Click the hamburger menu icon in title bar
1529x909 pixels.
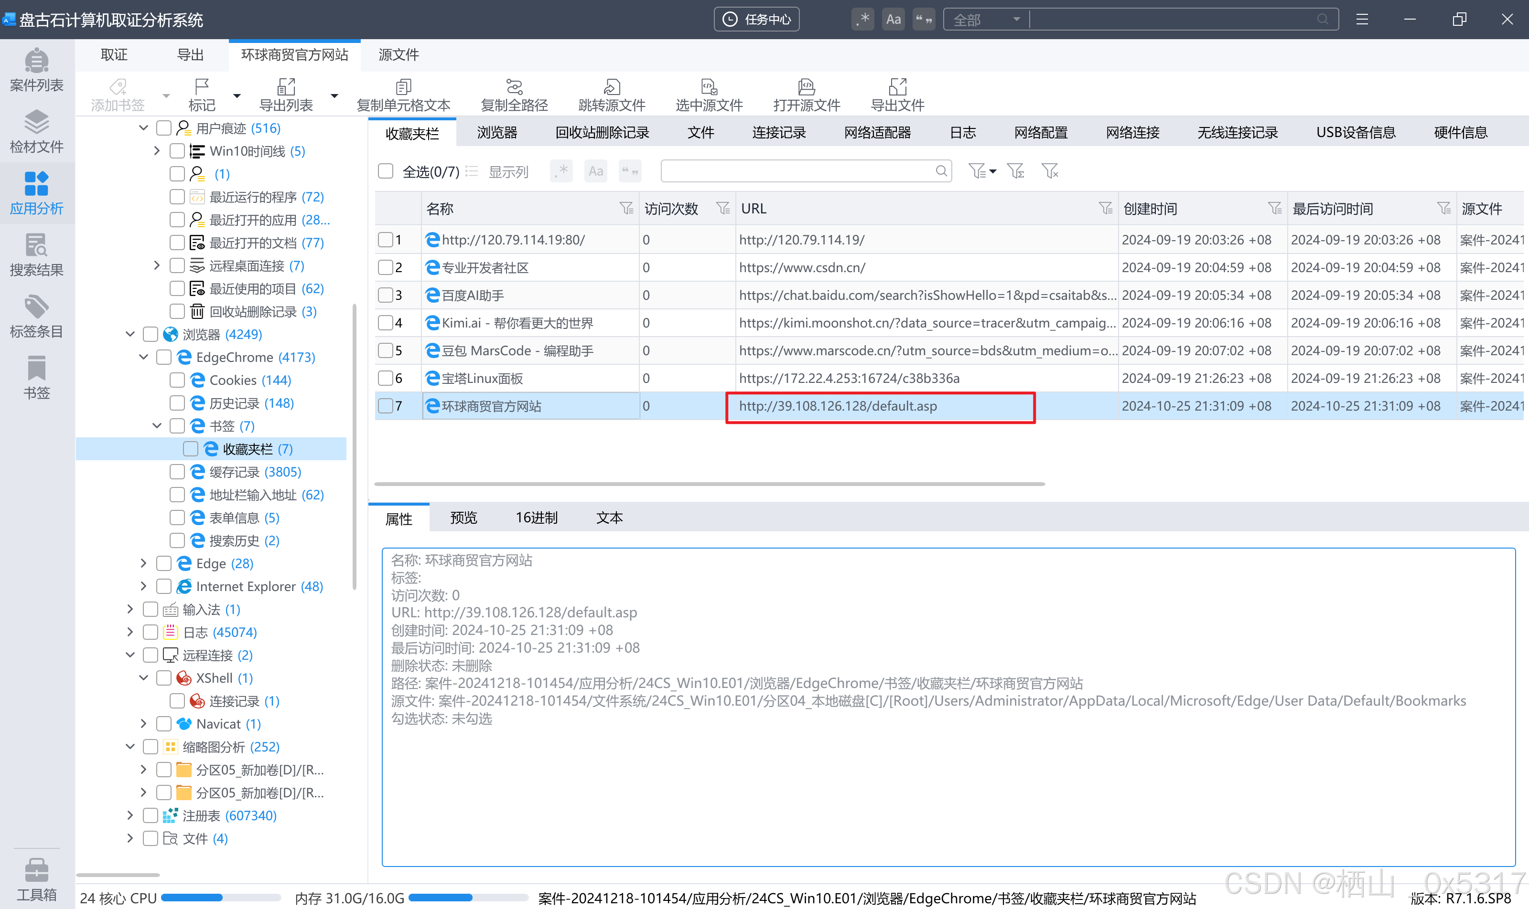tap(1362, 20)
